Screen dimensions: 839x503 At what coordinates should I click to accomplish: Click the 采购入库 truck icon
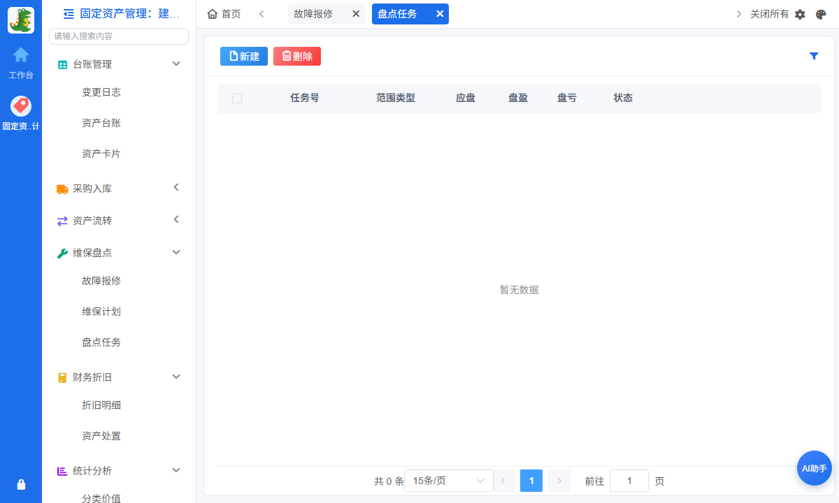click(62, 189)
